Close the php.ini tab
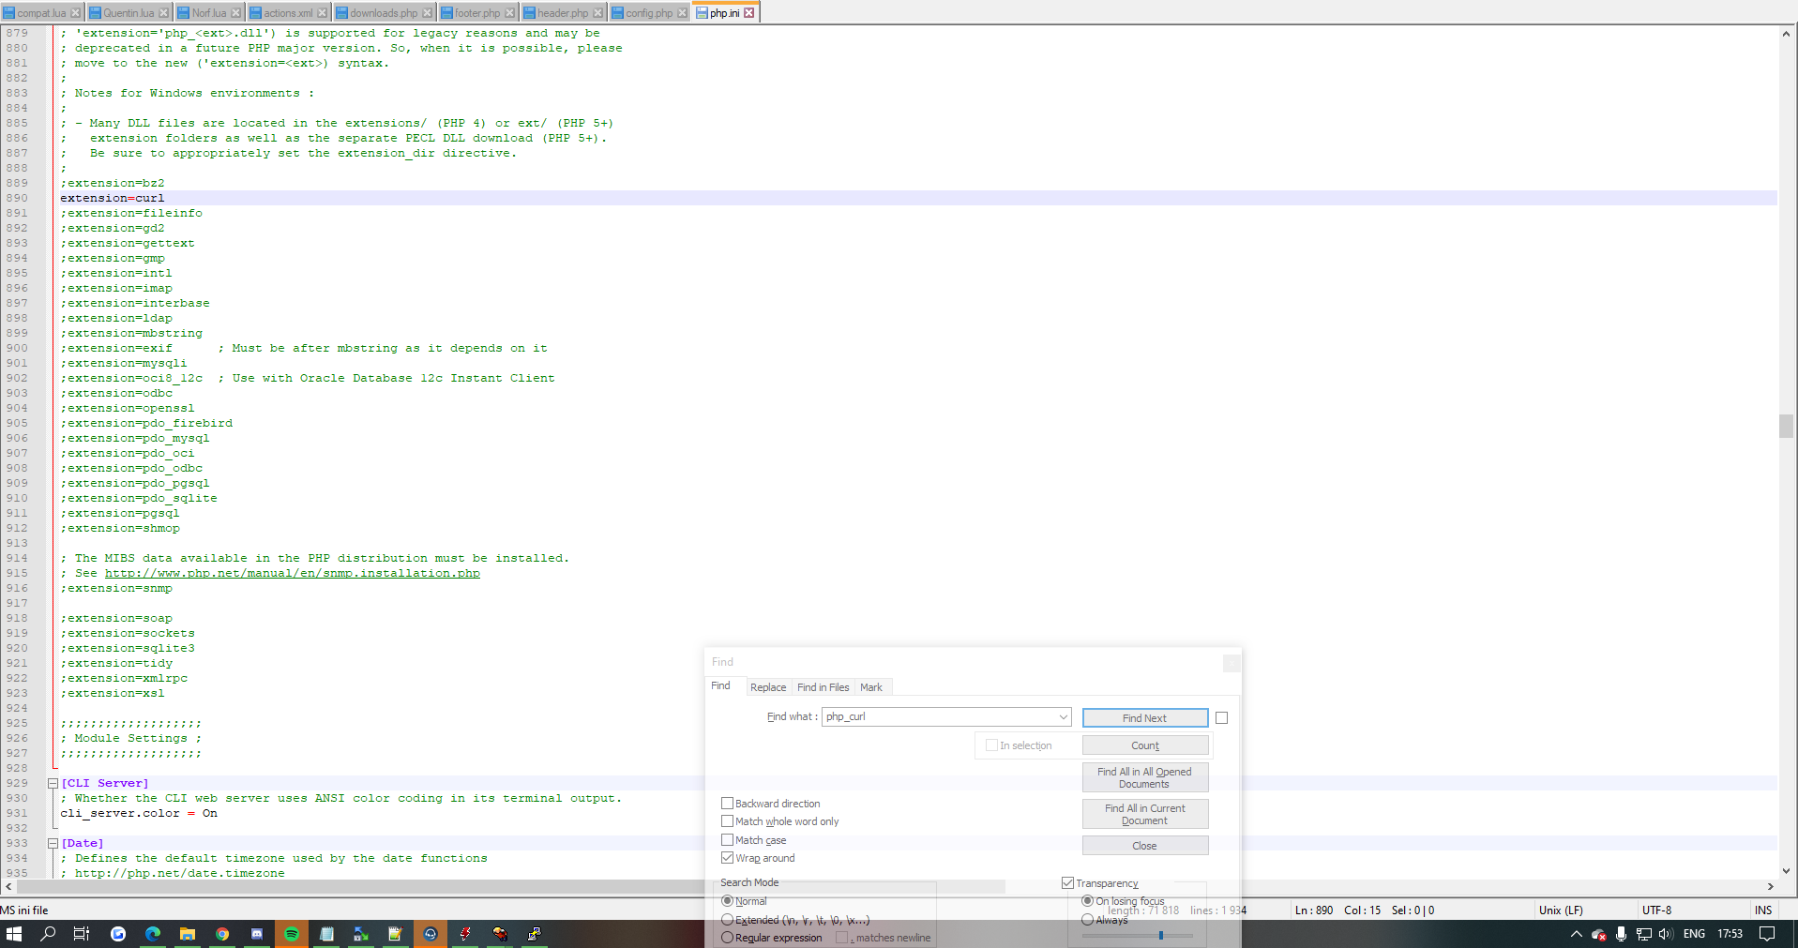The width and height of the screenshot is (1798, 948). (x=749, y=13)
